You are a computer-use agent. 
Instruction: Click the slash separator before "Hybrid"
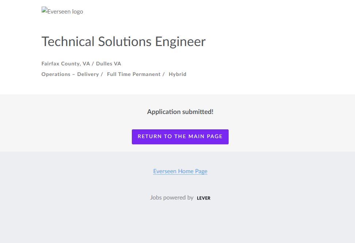click(x=164, y=74)
